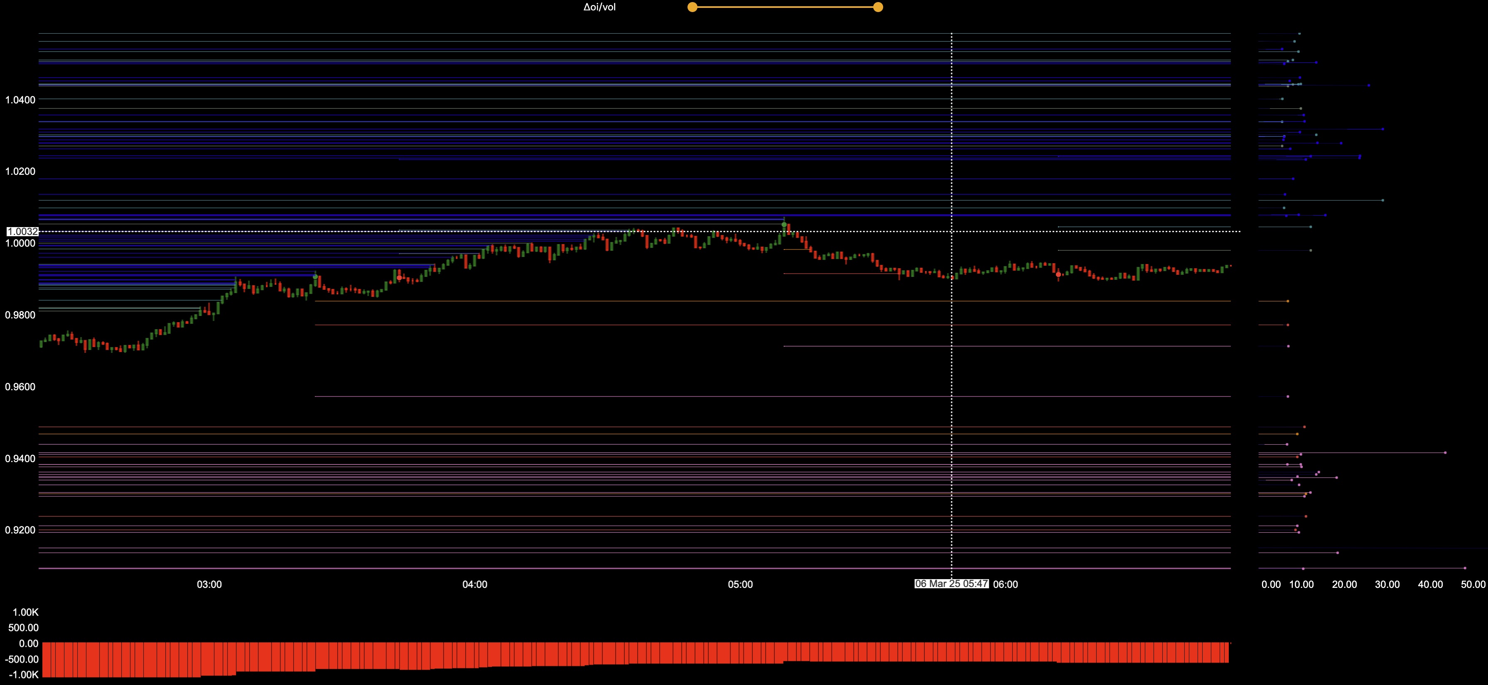
Task: Click the middle of the Δoi/vol slider track
Action: [x=785, y=7]
